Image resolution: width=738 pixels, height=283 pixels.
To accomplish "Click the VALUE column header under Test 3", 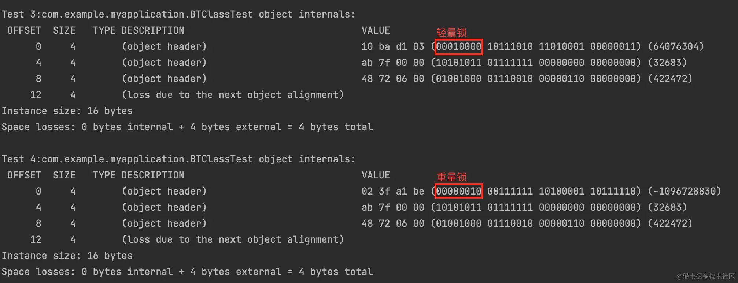I will tap(376, 31).
